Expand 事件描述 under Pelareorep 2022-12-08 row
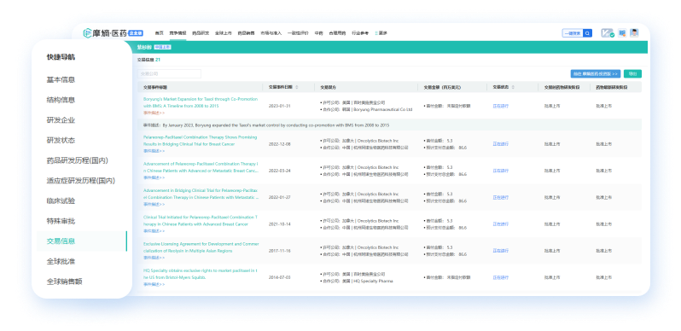 tap(154, 151)
